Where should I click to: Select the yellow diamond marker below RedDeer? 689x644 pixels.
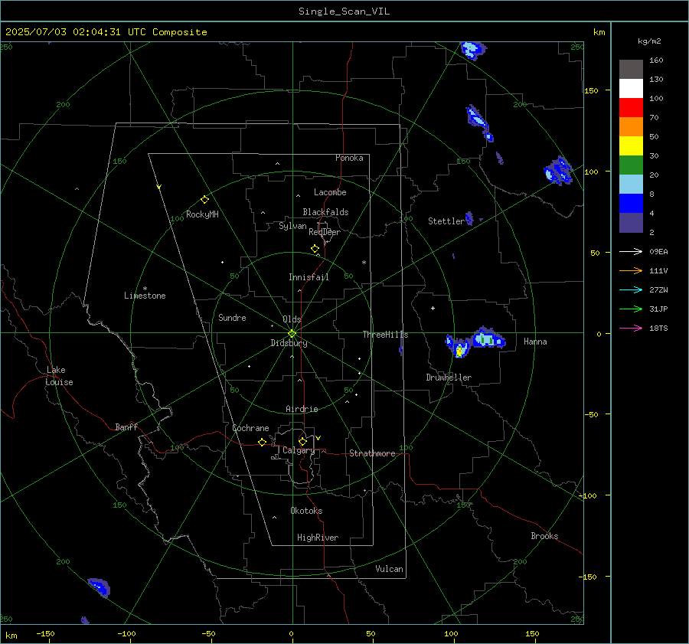pyautogui.click(x=315, y=249)
